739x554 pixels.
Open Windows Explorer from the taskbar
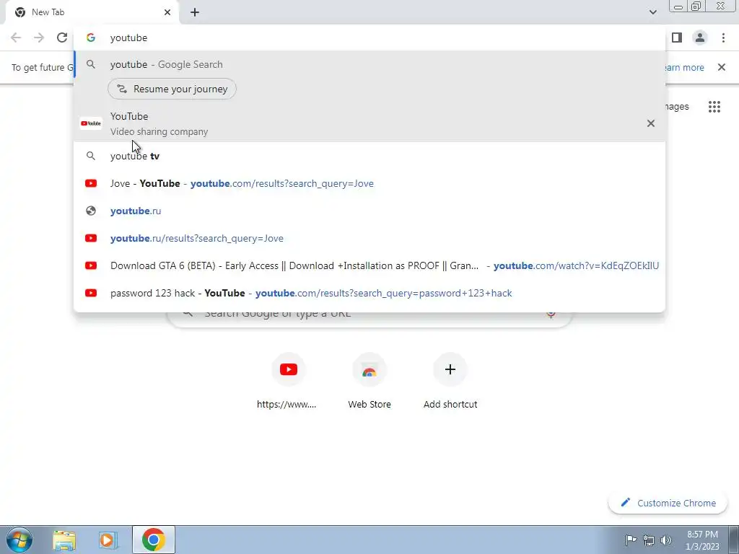64,540
